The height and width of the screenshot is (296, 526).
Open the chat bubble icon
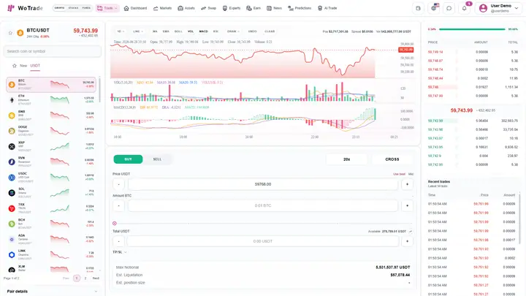point(449,8)
